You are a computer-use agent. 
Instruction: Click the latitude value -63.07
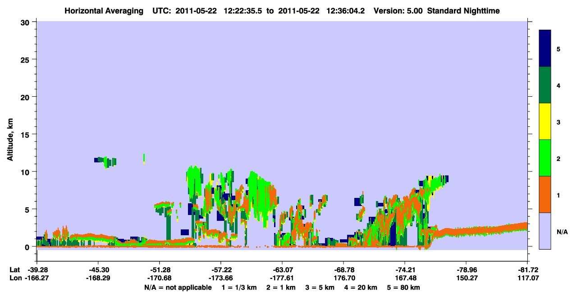tap(282, 270)
